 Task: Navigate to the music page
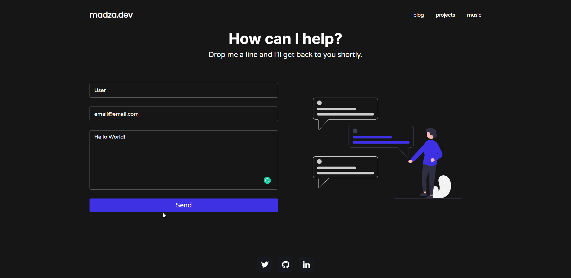tap(474, 15)
